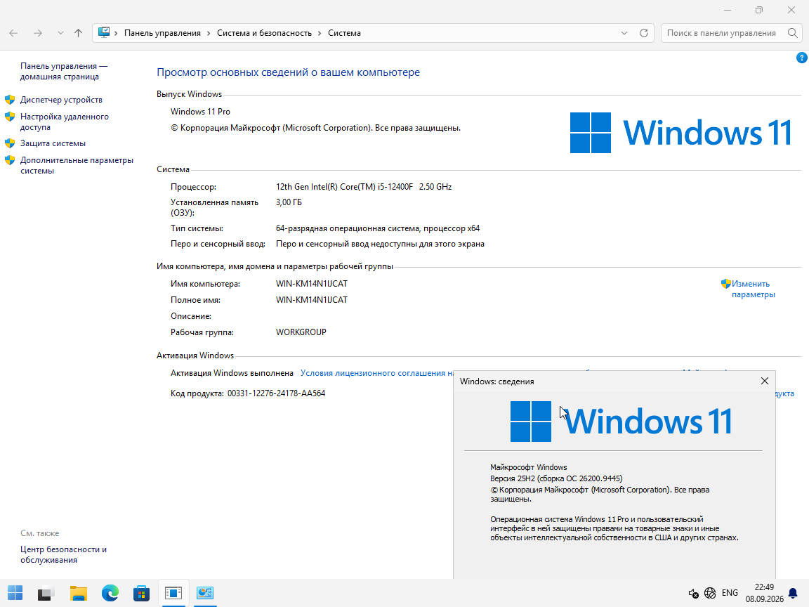Switch to winver window taskbar button
809x607 pixels.
(173, 593)
